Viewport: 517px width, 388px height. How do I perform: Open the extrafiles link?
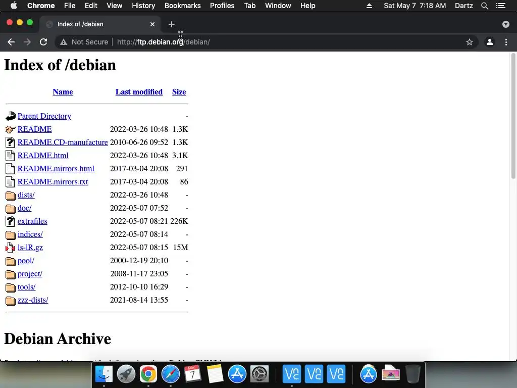[x=32, y=221]
